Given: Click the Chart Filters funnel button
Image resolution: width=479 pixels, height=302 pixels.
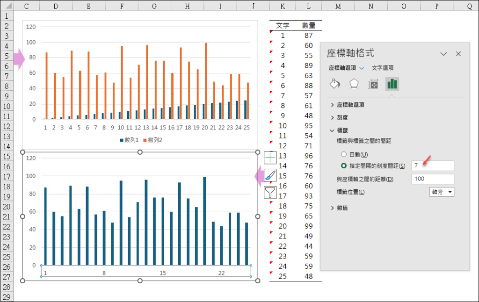Looking at the screenshot, I should coord(270,193).
